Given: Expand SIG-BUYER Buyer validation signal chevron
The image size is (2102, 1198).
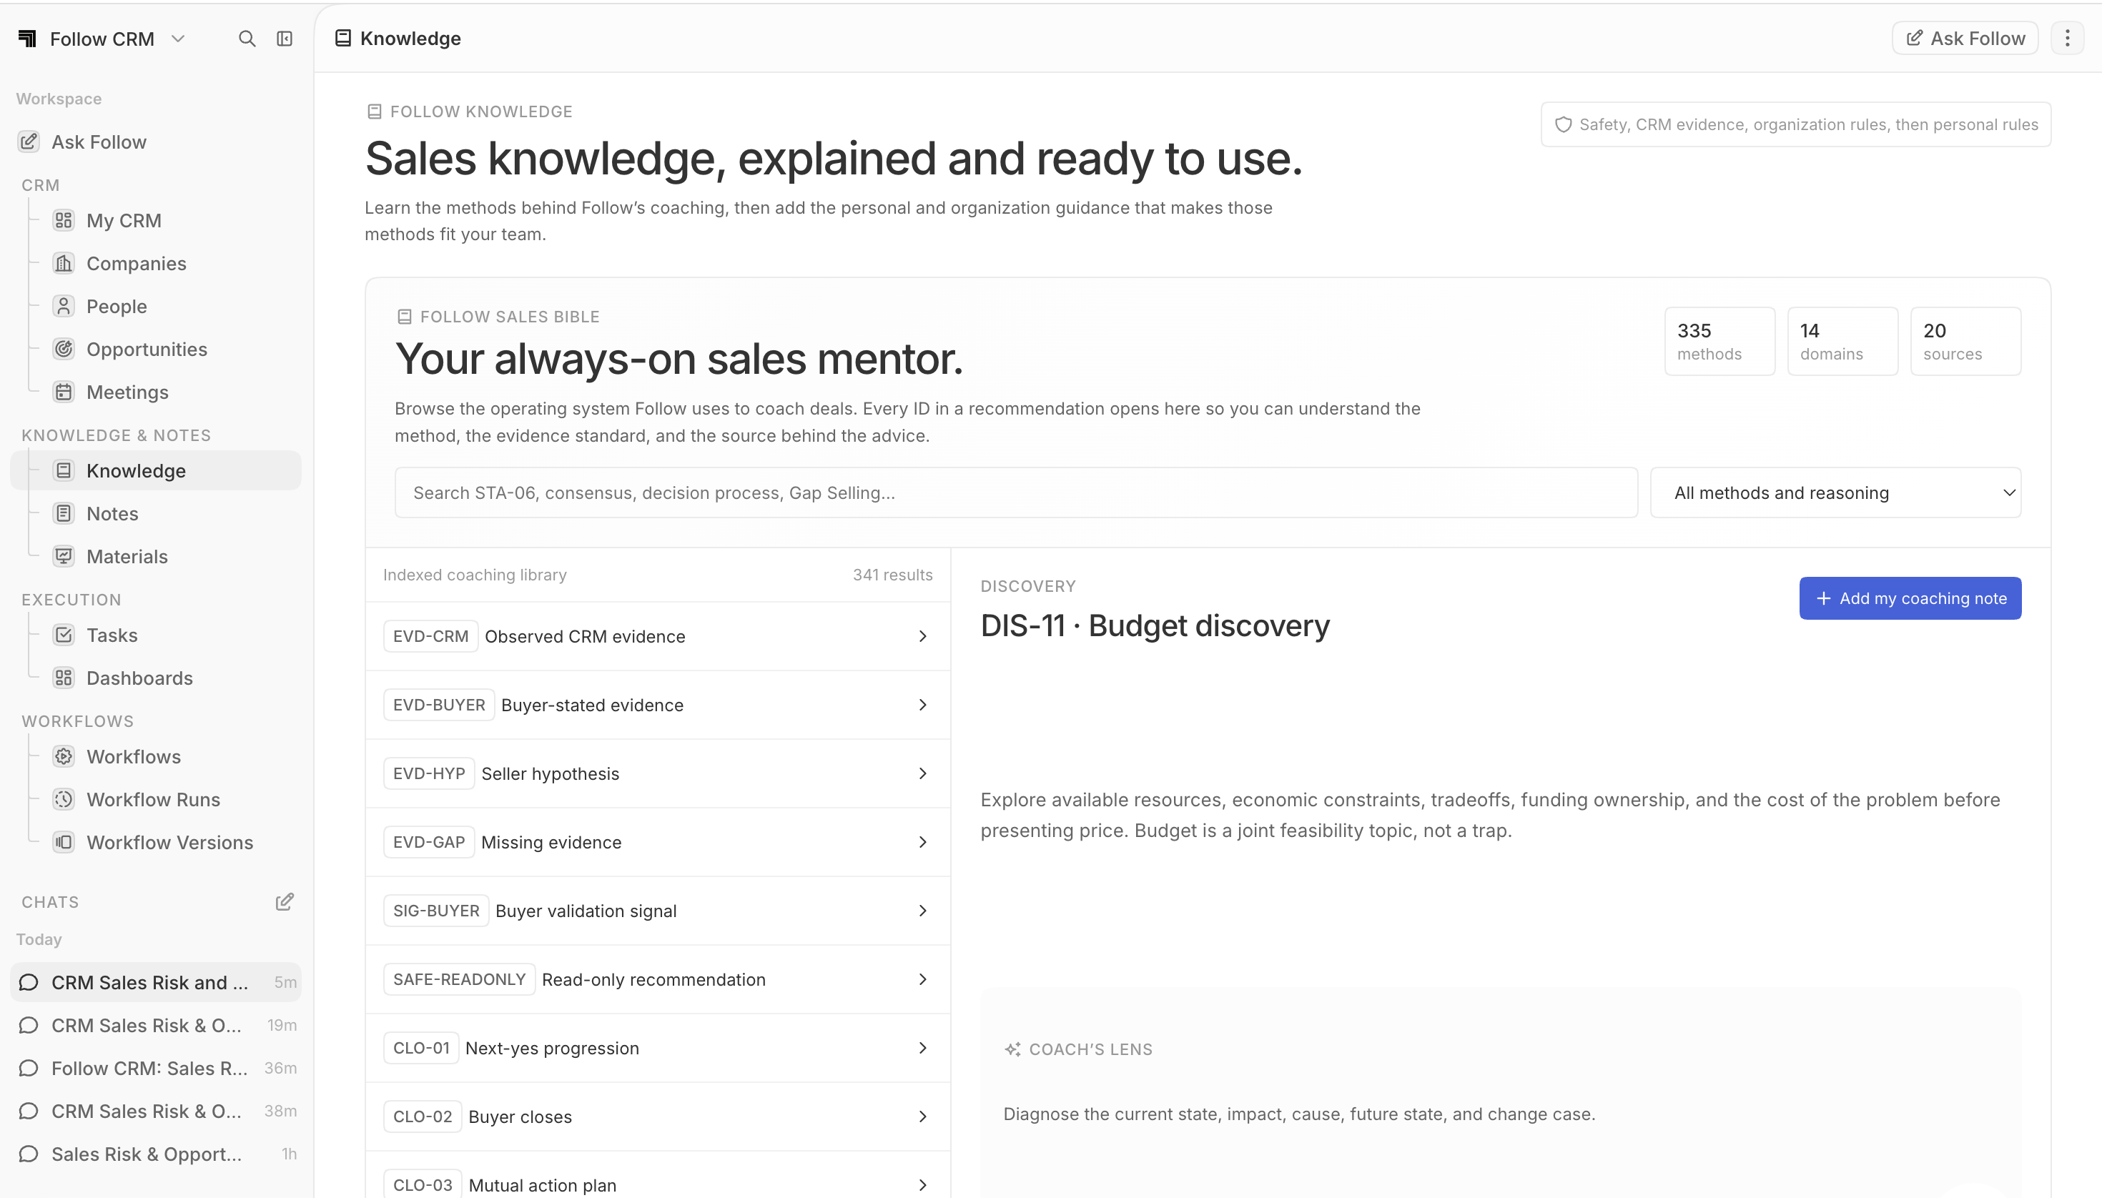Looking at the screenshot, I should [x=922, y=911].
